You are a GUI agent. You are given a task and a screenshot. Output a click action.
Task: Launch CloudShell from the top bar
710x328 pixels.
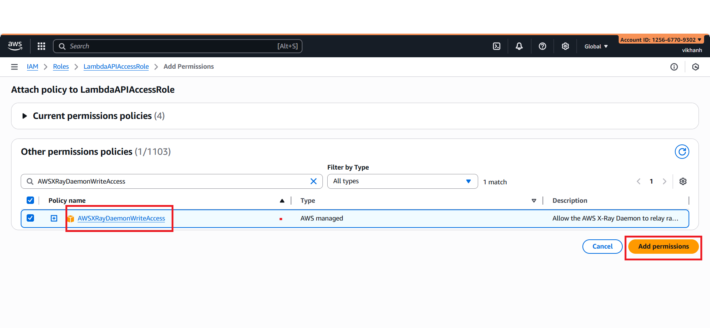(x=497, y=46)
